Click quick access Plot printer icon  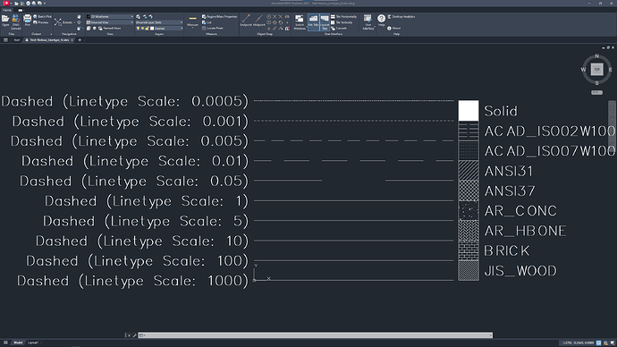coord(28,4)
